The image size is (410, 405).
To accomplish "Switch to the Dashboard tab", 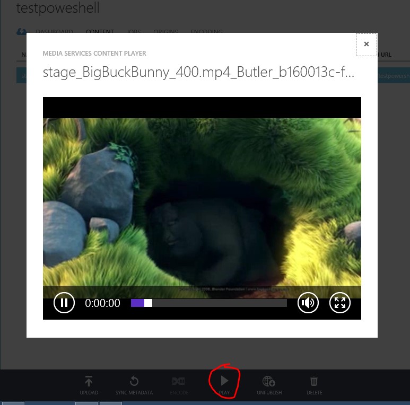I will (54, 32).
